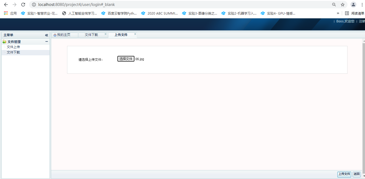The image size is (365, 179).
Task: Select 文件上传 in the sidebar
Action: click(x=13, y=47)
